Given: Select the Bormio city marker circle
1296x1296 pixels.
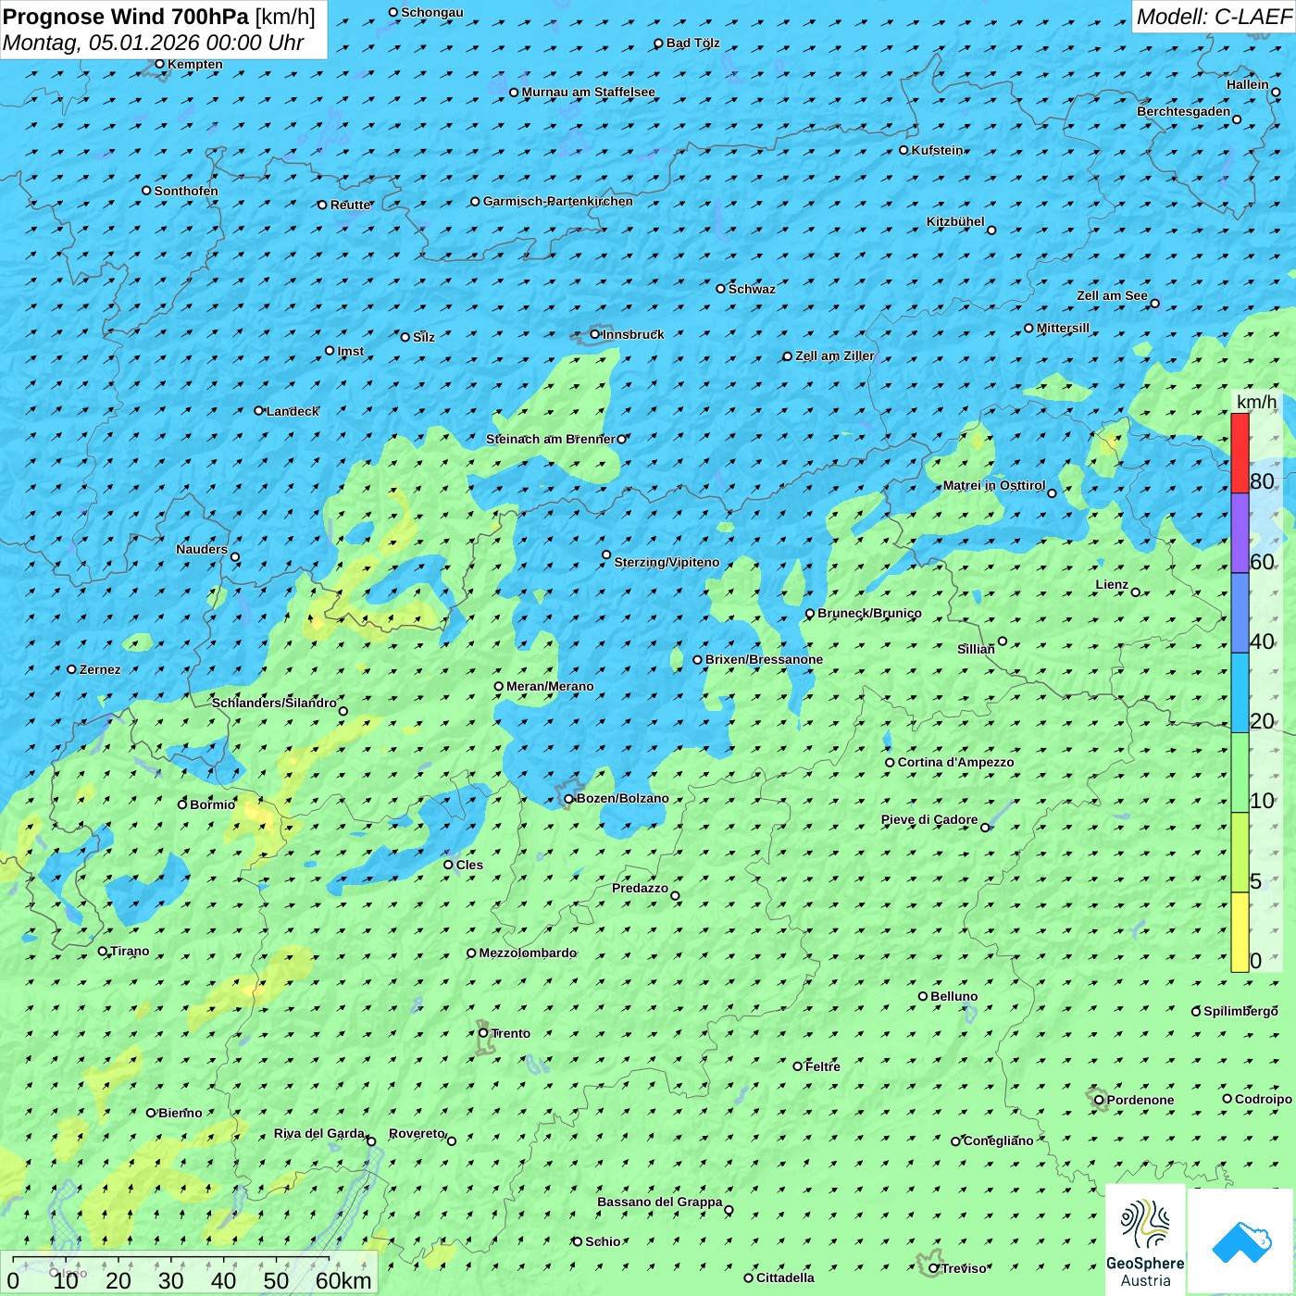Looking at the screenshot, I should (x=182, y=804).
